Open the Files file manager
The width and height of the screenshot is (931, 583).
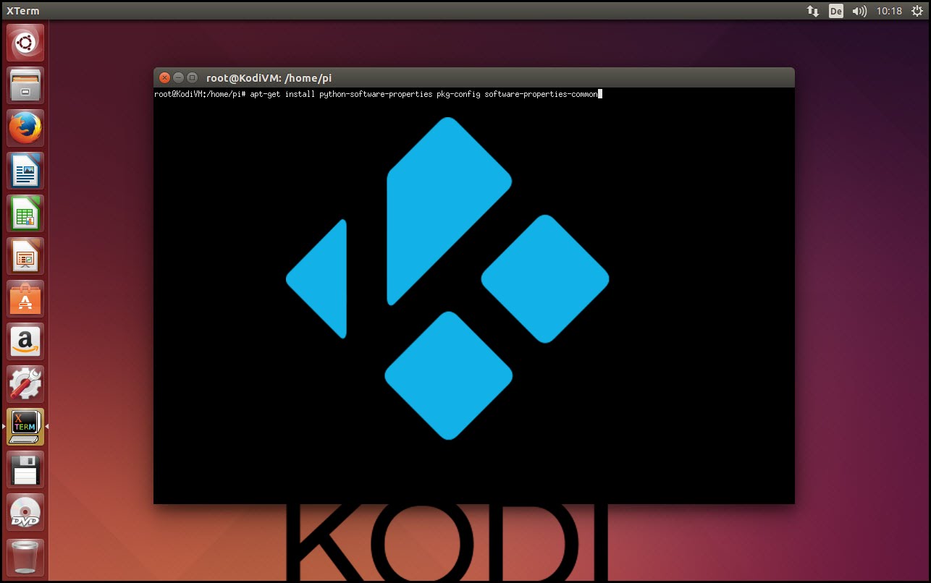(25, 85)
